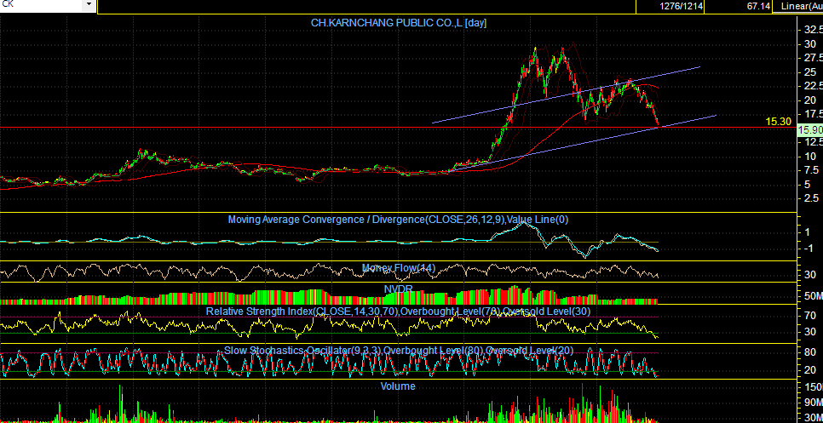Click the Relative Strength Index indicator title
The height and width of the screenshot is (423, 823).
(399, 312)
